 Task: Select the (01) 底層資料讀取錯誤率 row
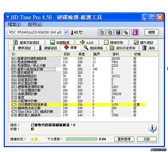(78, 59)
